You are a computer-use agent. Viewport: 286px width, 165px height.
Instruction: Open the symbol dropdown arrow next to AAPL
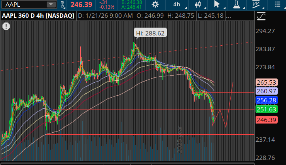51,4
